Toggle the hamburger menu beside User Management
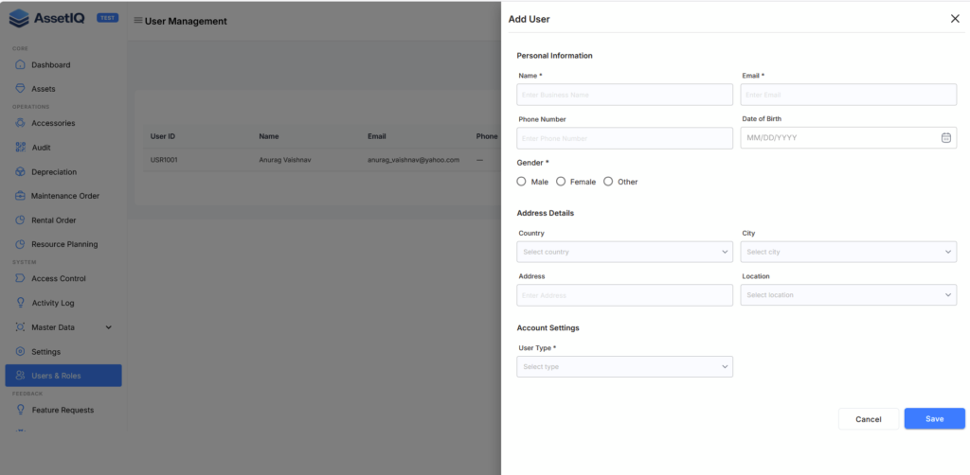970x475 pixels. click(x=138, y=21)
